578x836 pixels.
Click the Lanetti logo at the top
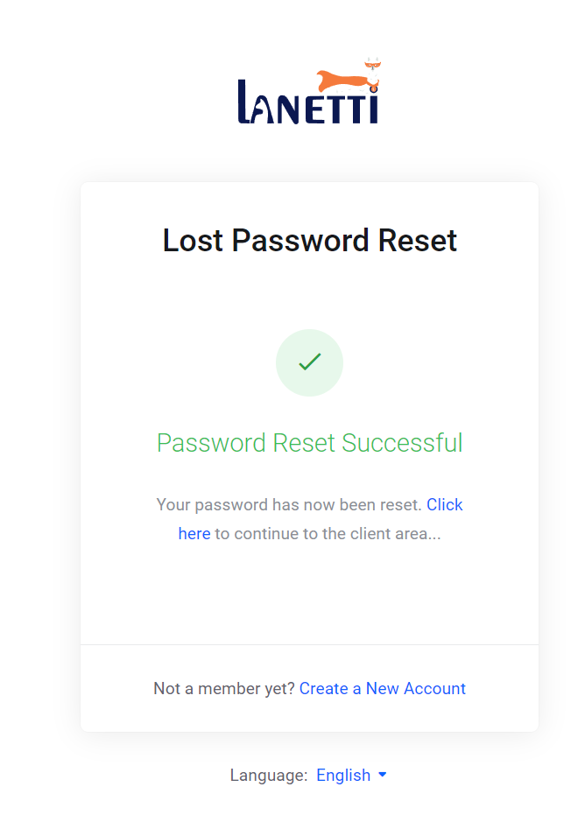coord(309,91)
